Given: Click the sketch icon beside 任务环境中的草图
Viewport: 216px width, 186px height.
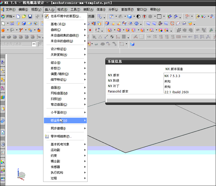Looking at the screenshot, I should point(47,16).
